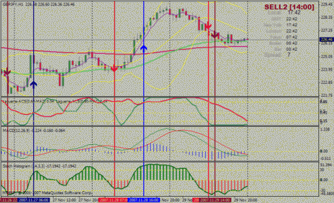Click the current price tag 226.46
The width and height of the screenshot is (334, 203).
[327, 40]
